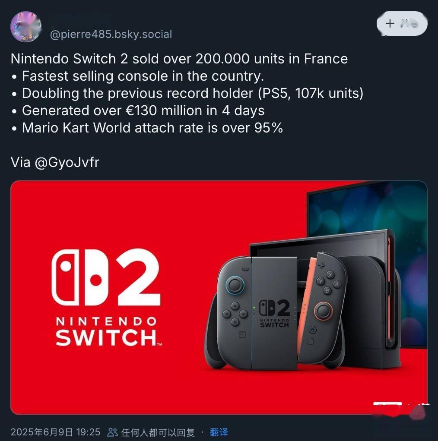This screenshot has width=438, height=441.
Task: Click the NINTENDO SWITCH wordmark in image
Action: point(109,331)
